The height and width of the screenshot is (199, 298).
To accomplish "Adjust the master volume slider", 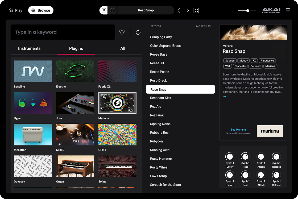I will pyautogui.click(x=247, y=11).
